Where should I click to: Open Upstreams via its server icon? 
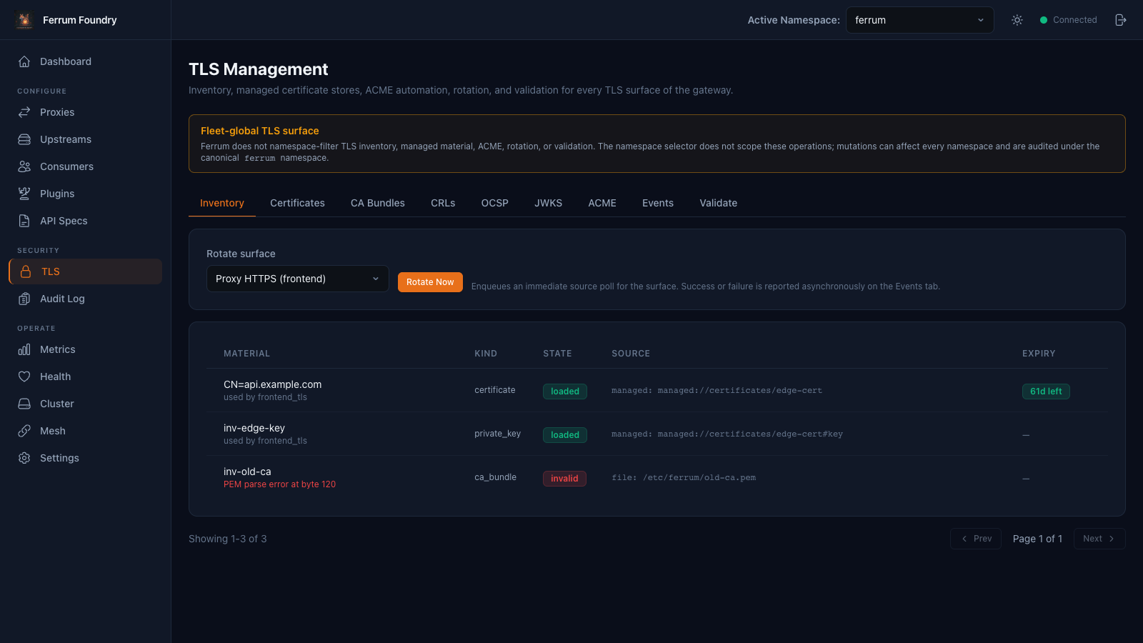coord(24,139)
